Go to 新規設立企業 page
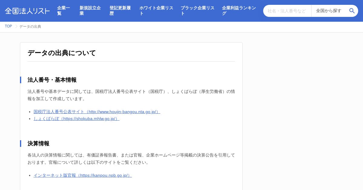The image size is (363, 190). point(91,11)
